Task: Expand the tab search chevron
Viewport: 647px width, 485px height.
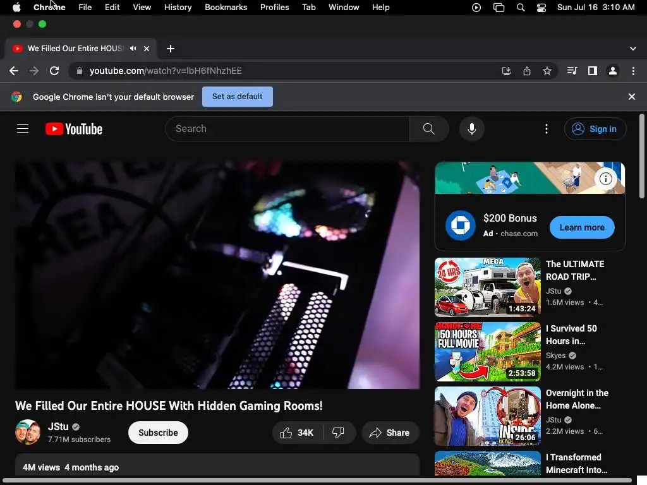Action: [x=633, y=49]
